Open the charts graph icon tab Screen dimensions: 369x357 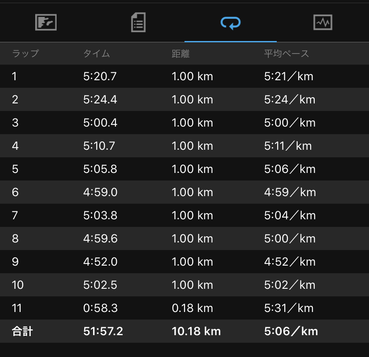coord(323,22)
